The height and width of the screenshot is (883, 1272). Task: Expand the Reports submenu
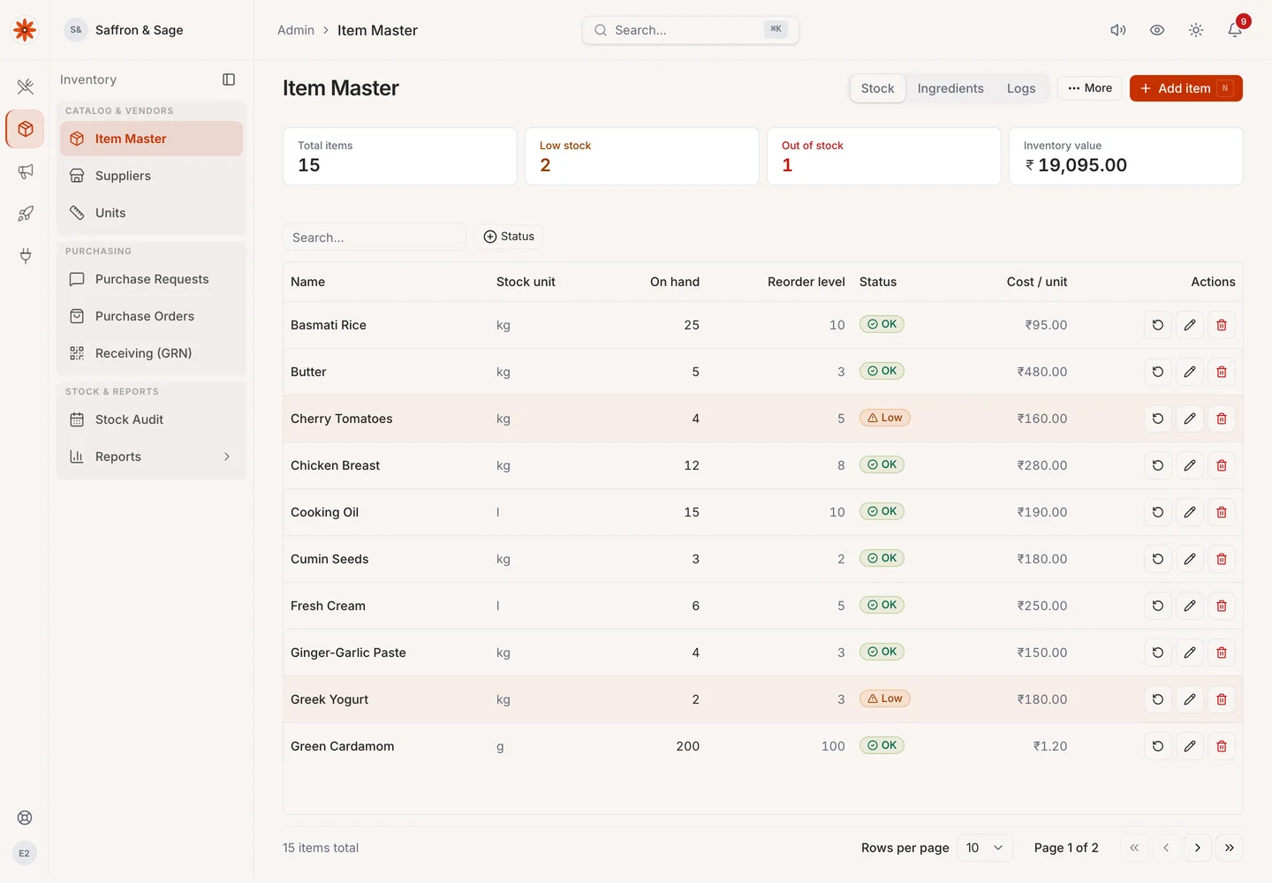(151, 457)
